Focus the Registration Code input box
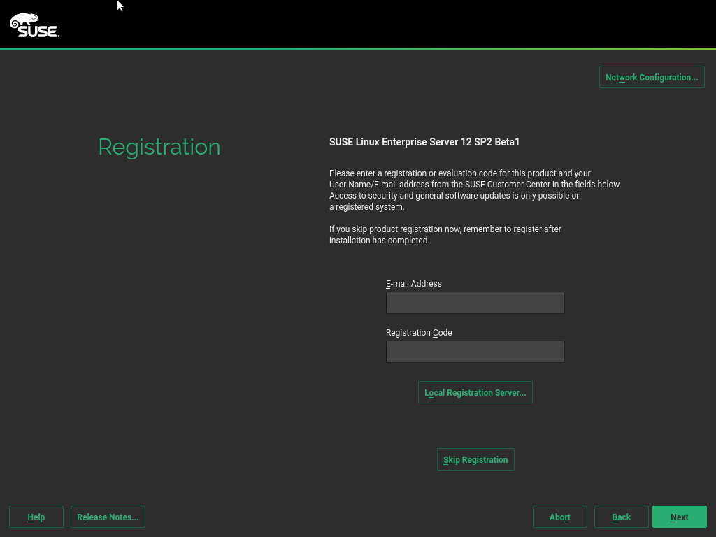The height and width of the screenshot is (537, 716). tap(475, 352)
